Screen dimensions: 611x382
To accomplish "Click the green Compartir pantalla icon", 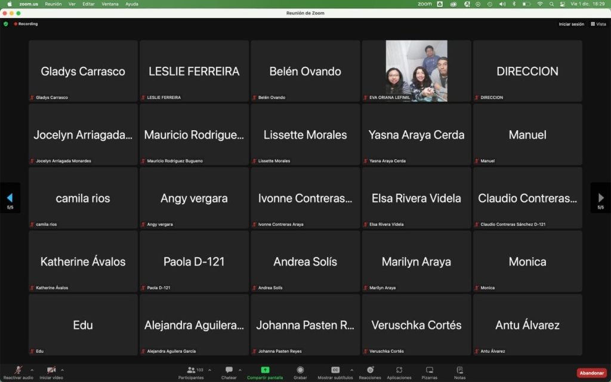I will point(265,370).
